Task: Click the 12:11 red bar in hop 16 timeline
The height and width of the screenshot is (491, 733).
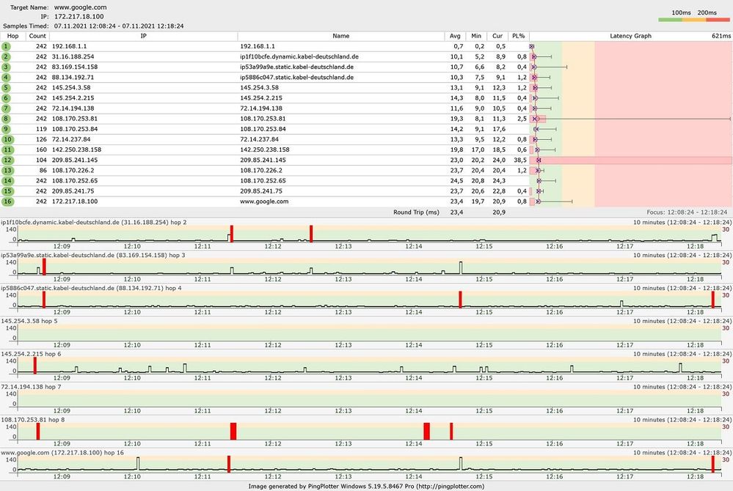Action: tap(229, 464)
